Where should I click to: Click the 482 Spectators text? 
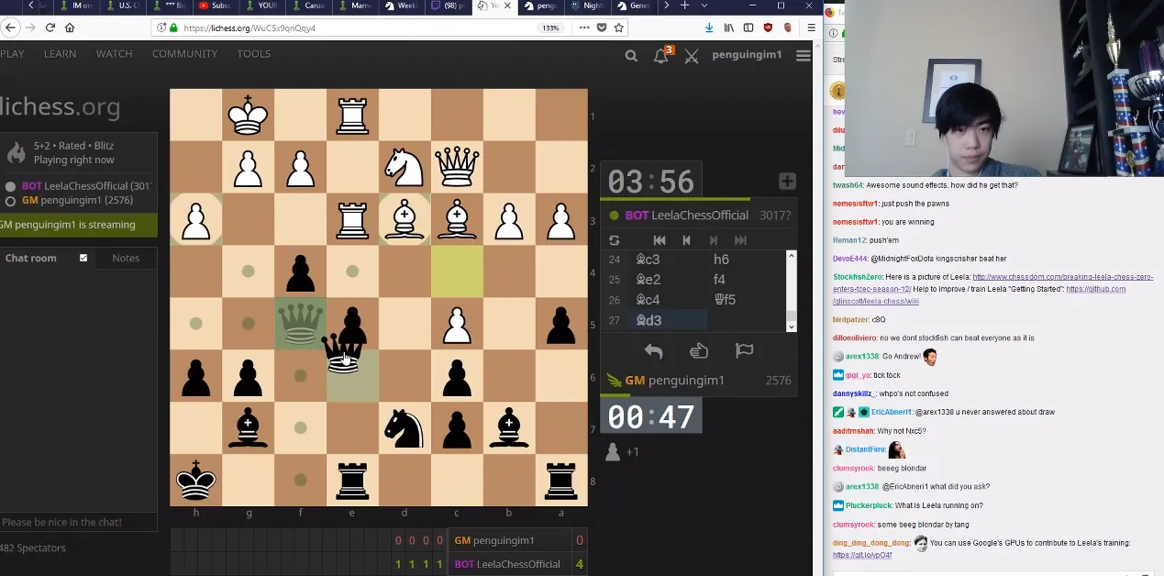pos(33,548)
